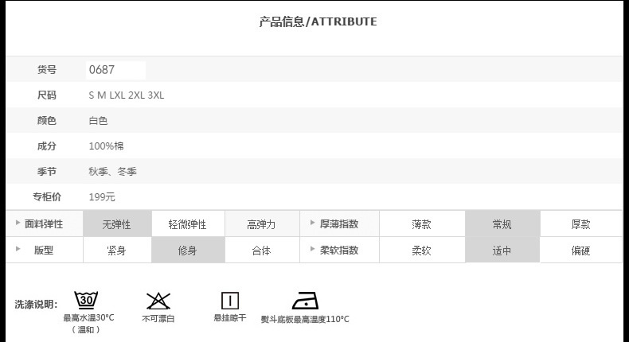This screenshot has height=342, width=629.
Task: Click the iron temperature icon
Action: [305, 301]
